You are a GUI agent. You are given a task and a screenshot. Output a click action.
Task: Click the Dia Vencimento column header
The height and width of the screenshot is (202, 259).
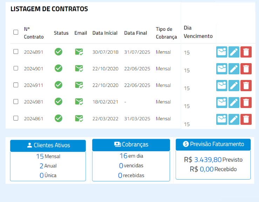pos(198,32)
